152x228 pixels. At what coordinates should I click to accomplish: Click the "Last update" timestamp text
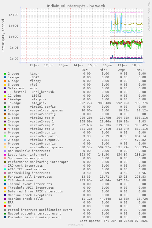[114, 221]
